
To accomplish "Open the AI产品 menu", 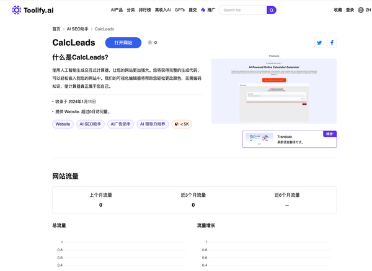I will coord(117,10).
